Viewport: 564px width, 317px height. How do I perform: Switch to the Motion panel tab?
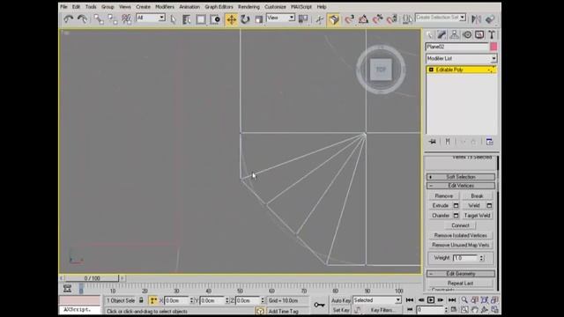[467, 35]
